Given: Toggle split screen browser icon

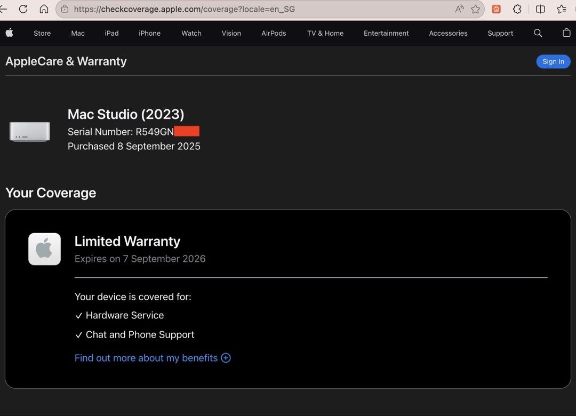Looking at the screenshot, I should (540, 9).
